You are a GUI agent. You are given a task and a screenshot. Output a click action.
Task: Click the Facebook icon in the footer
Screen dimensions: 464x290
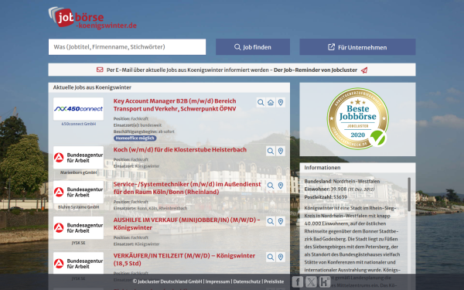(298, 281)
